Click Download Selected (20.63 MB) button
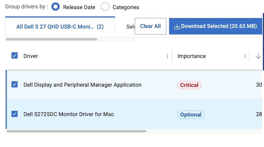264x147 pixels. click(x=216, y=26)
